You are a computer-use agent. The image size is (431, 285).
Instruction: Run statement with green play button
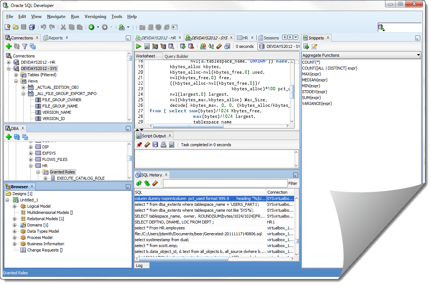point(139,46)
